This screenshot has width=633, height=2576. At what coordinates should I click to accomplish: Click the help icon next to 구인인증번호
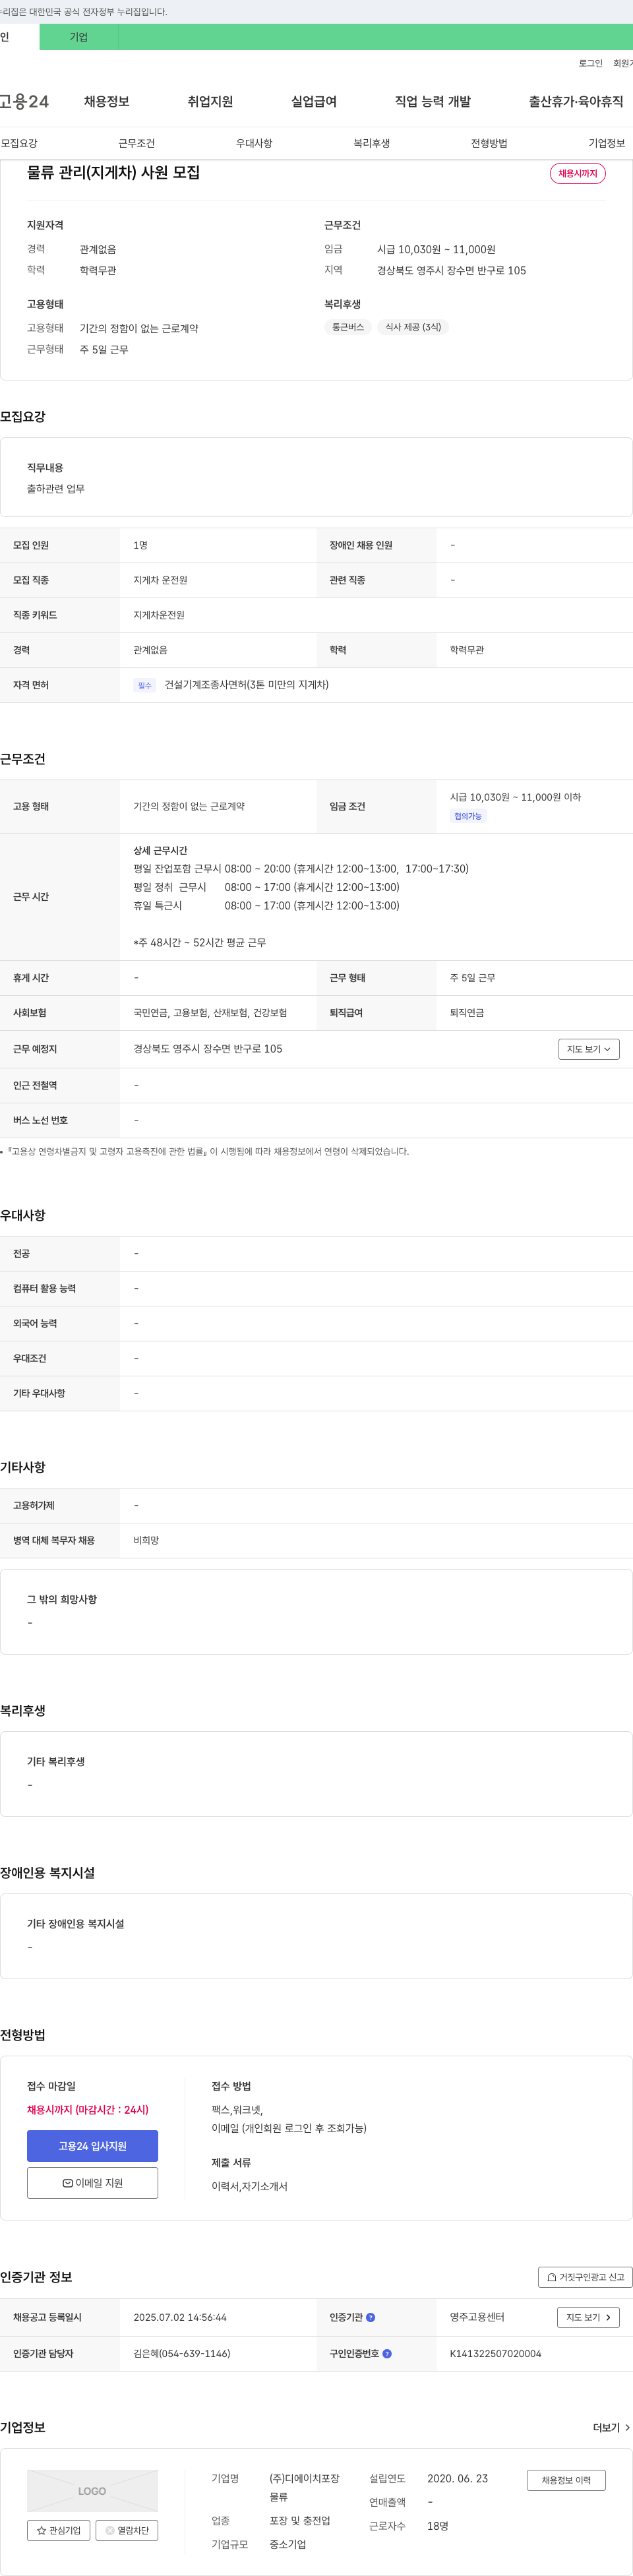click(387, 2353)
